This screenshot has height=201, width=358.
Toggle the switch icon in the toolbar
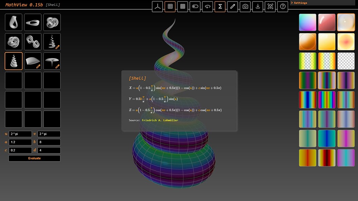195,6
